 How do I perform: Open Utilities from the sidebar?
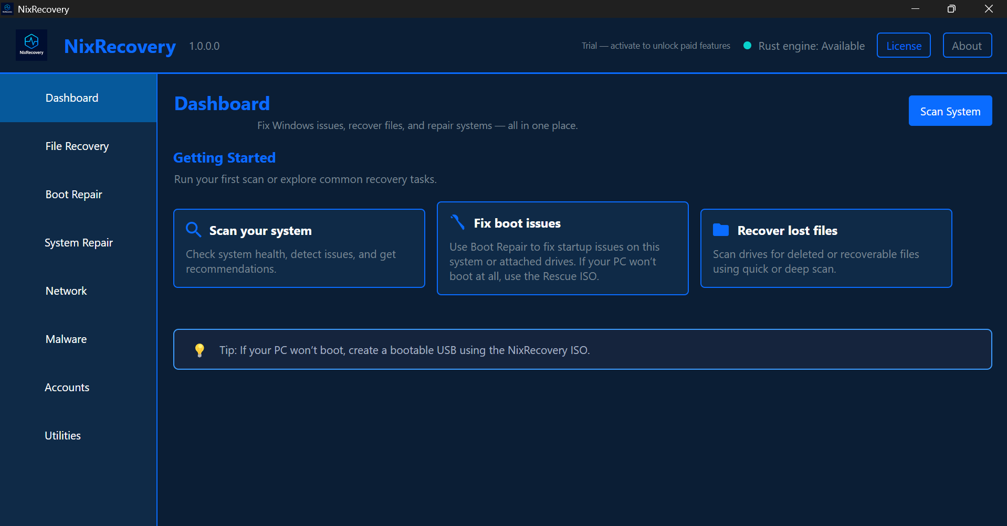point(78,436)
